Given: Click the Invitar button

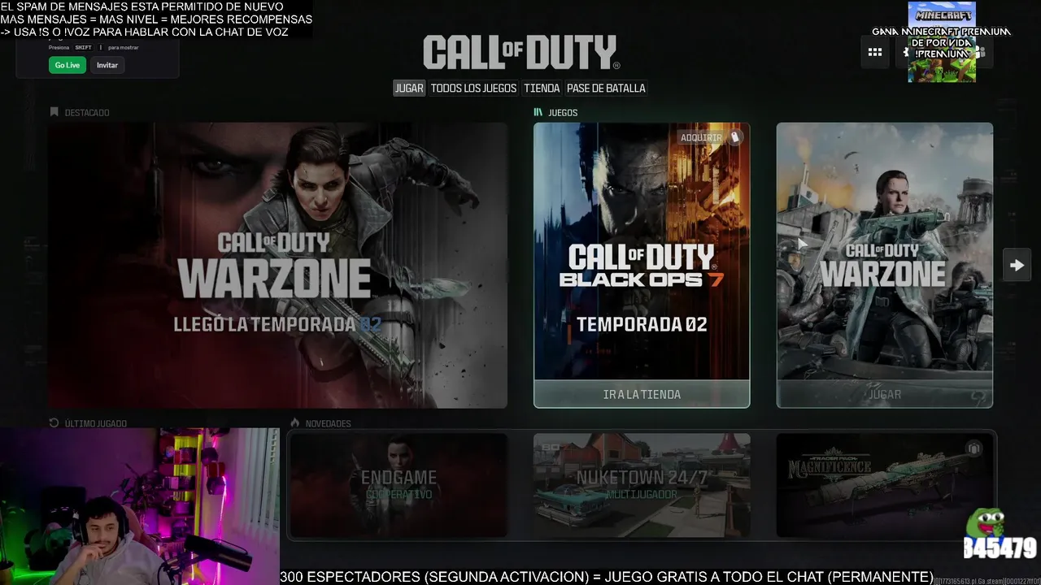Looking at the screenshot, I should [107, 65].
